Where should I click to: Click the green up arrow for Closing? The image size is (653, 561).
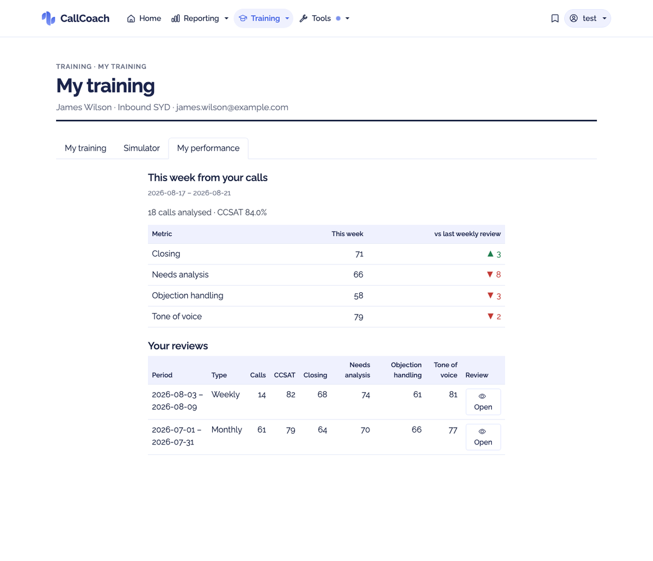pyautogui.click(x=490, y=254)
